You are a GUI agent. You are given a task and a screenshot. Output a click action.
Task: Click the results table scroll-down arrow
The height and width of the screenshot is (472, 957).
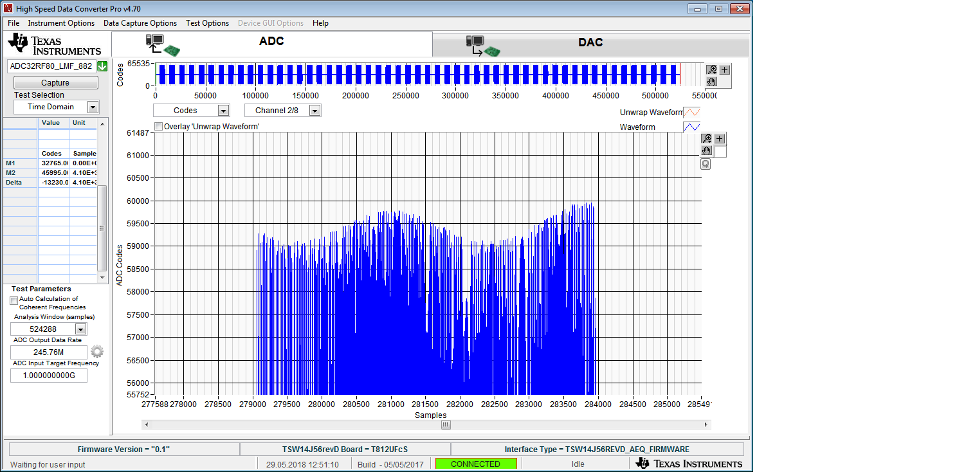pos(102,278)
